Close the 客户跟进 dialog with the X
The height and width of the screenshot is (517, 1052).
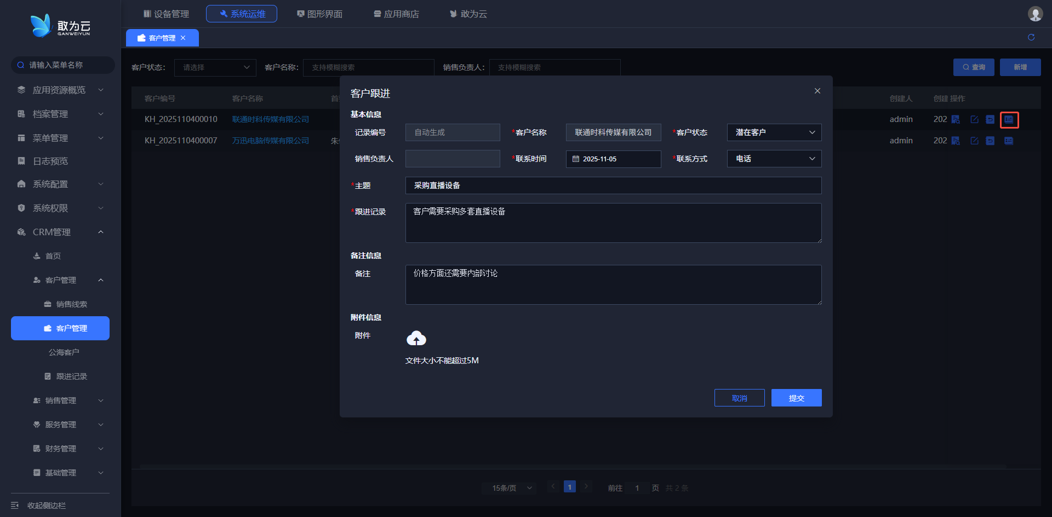click(x=817, y=91)
